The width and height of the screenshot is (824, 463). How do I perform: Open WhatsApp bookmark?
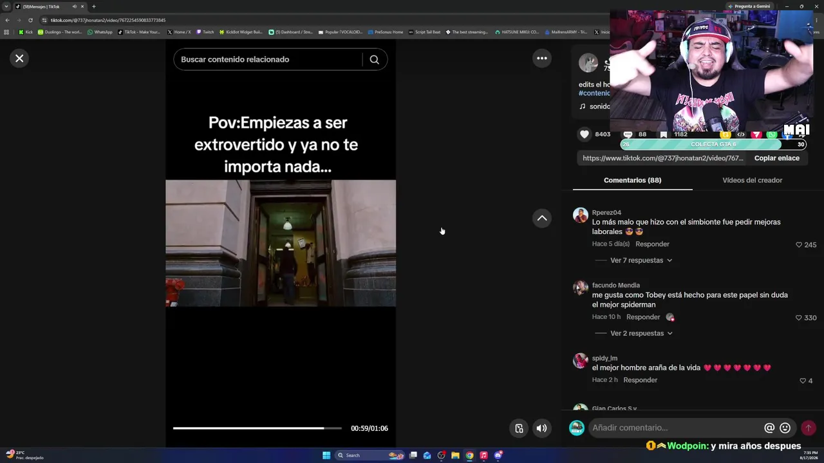(x=100, y=32)
